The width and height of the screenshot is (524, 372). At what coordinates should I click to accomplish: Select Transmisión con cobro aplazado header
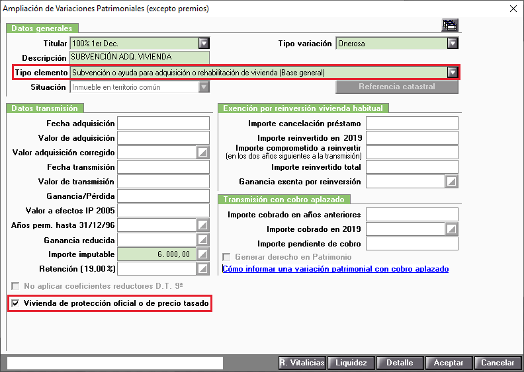[x=284, y=199]
